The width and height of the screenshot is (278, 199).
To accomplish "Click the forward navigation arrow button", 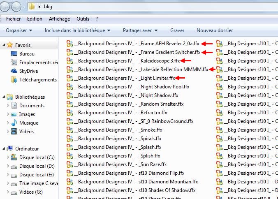I will coord(17,7).
